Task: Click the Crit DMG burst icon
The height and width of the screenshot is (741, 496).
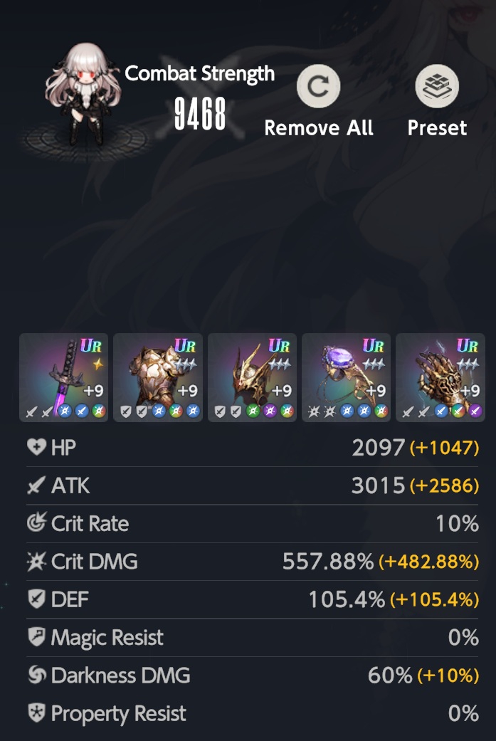Action: tap(36, 562)
